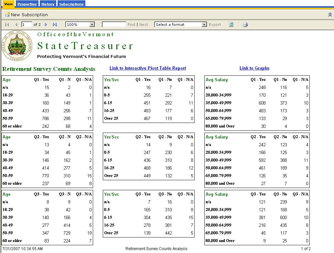
Task: Open the Subscriptions tab
Action: point(71,4)
